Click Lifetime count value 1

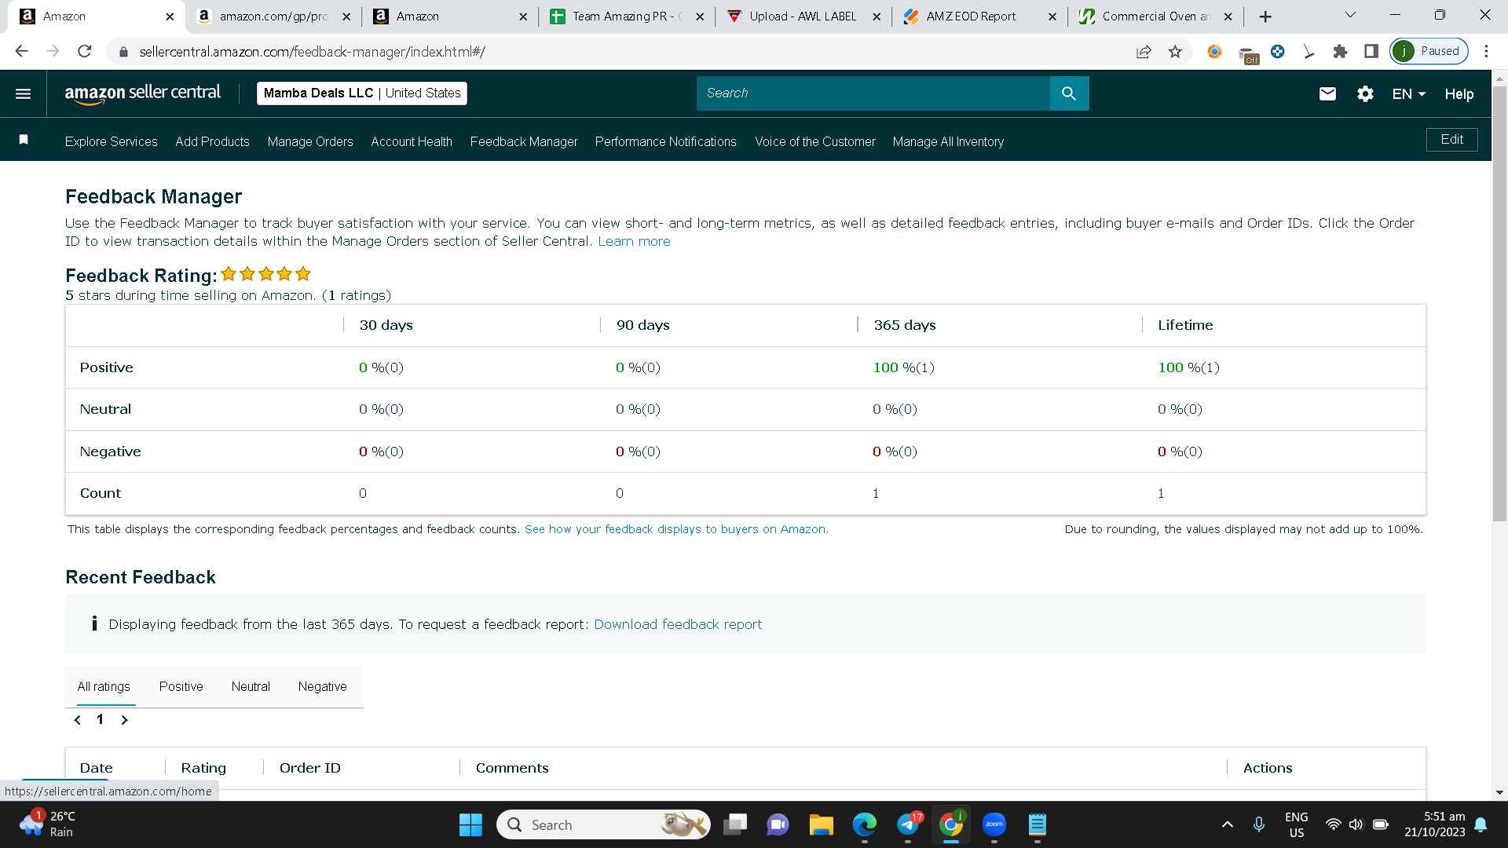click(1161, 494)
